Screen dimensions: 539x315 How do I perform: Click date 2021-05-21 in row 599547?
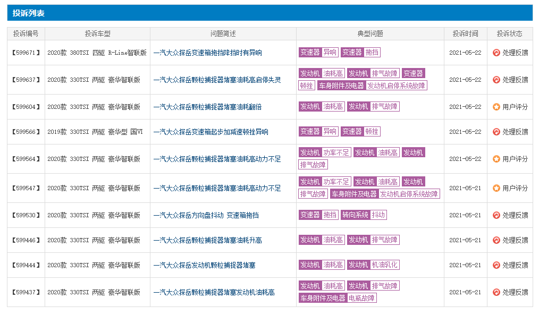pyautogui.click(x=465, y=188)
